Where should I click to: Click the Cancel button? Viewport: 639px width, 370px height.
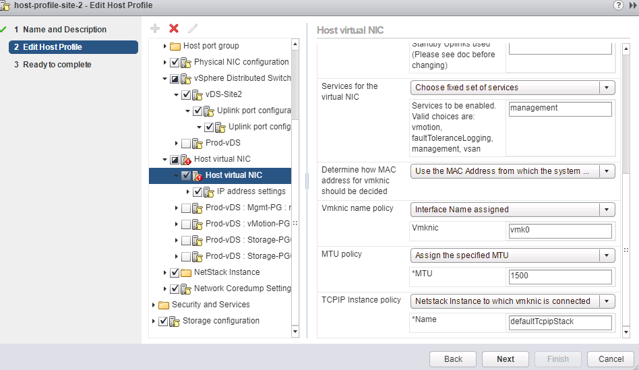click(611, 359)
